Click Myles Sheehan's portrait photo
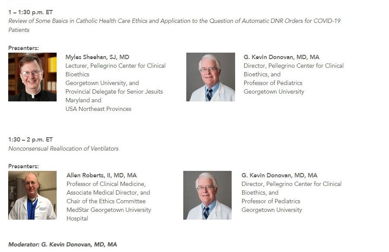The width and height of the screenshot is (389, 252). [32, 77]
